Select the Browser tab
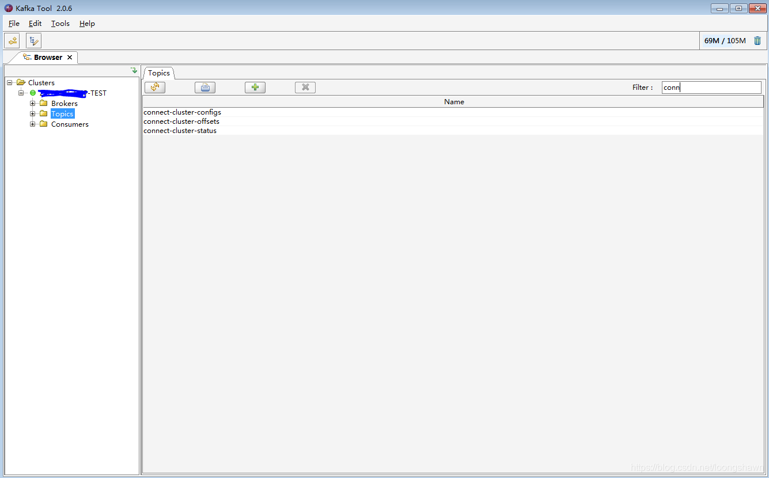Viewport: 769px width, 478px height. coord(48,58)
